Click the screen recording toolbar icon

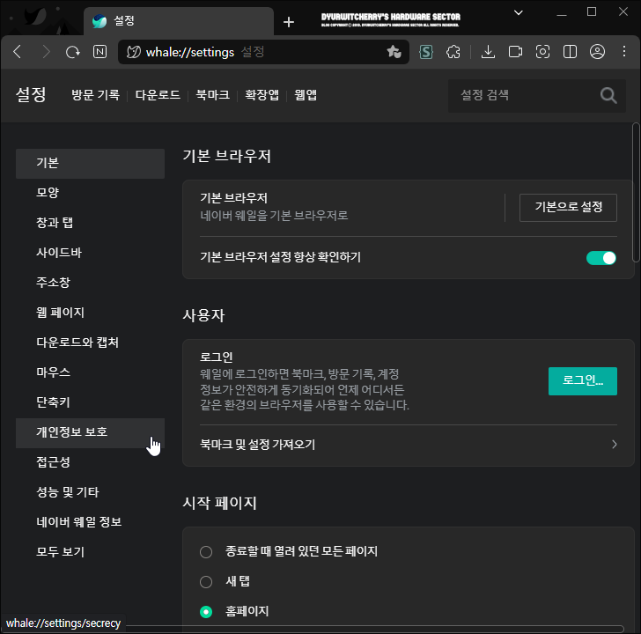tap(515, 52)
